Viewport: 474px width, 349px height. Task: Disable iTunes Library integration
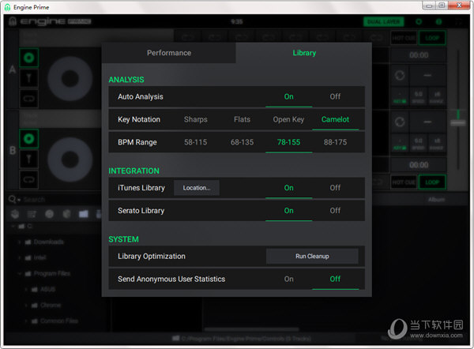click(335, 188)
